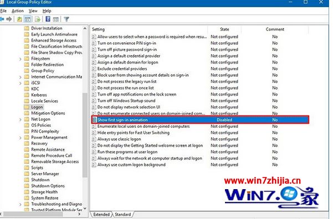Select KDC in tree
The height and width of the screenshot is (219, 333).
click(35, 89)
